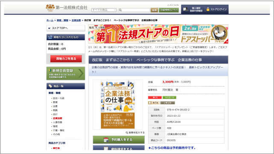Select 教育 in the category list
Screen dimensions: 274x154
tap(55, 102)
